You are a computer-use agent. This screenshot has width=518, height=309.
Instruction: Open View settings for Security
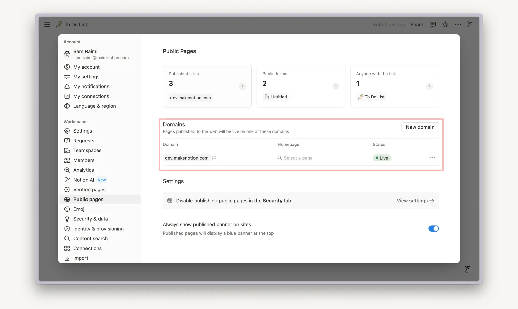click(415, 201)
